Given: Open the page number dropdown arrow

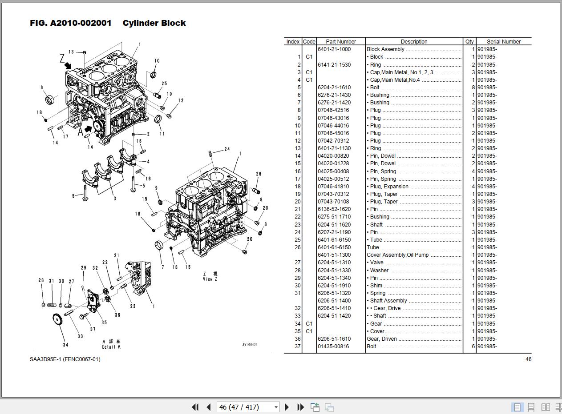Looking at the screenshot, I should 276,407.
